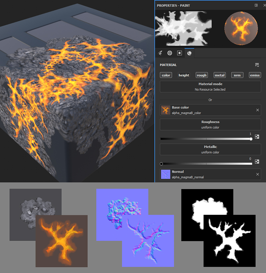
Task: Toggle the height channel
Action: coord(184,75)
